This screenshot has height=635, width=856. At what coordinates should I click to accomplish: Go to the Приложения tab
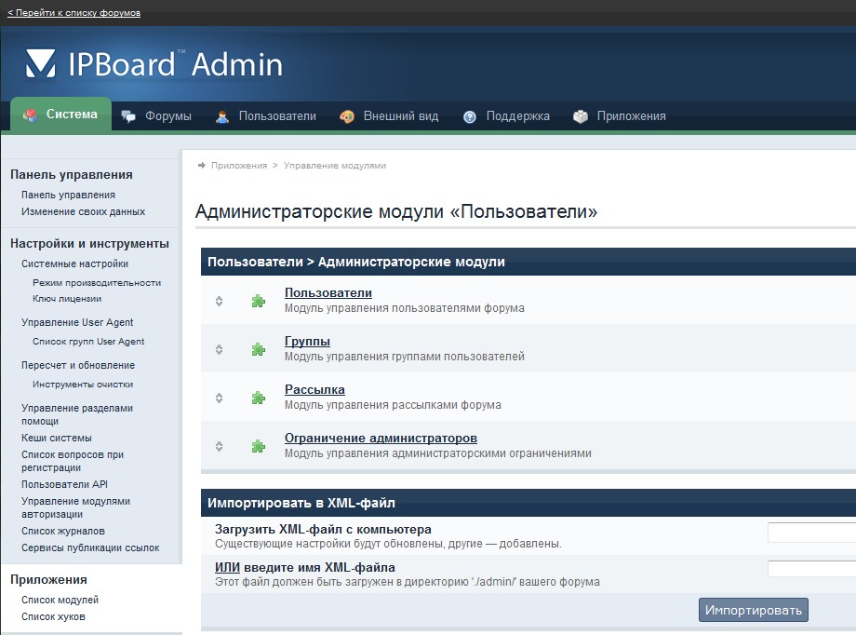(619, 116)
